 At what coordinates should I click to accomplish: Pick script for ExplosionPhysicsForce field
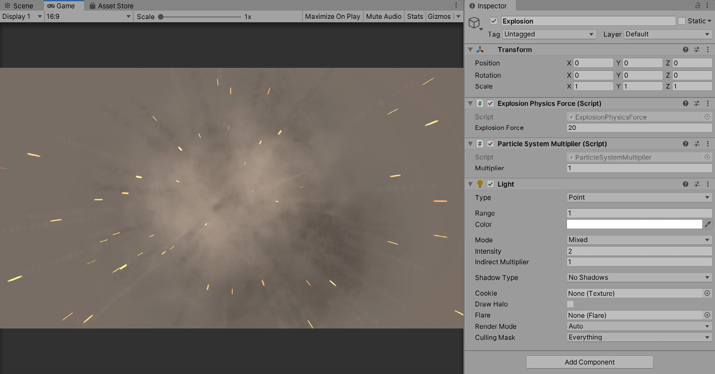(707, 117)
